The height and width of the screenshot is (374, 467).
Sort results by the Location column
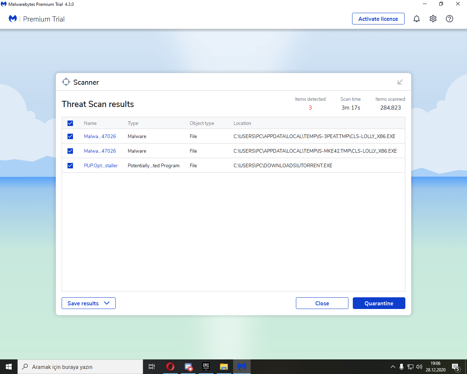[242, 123]
